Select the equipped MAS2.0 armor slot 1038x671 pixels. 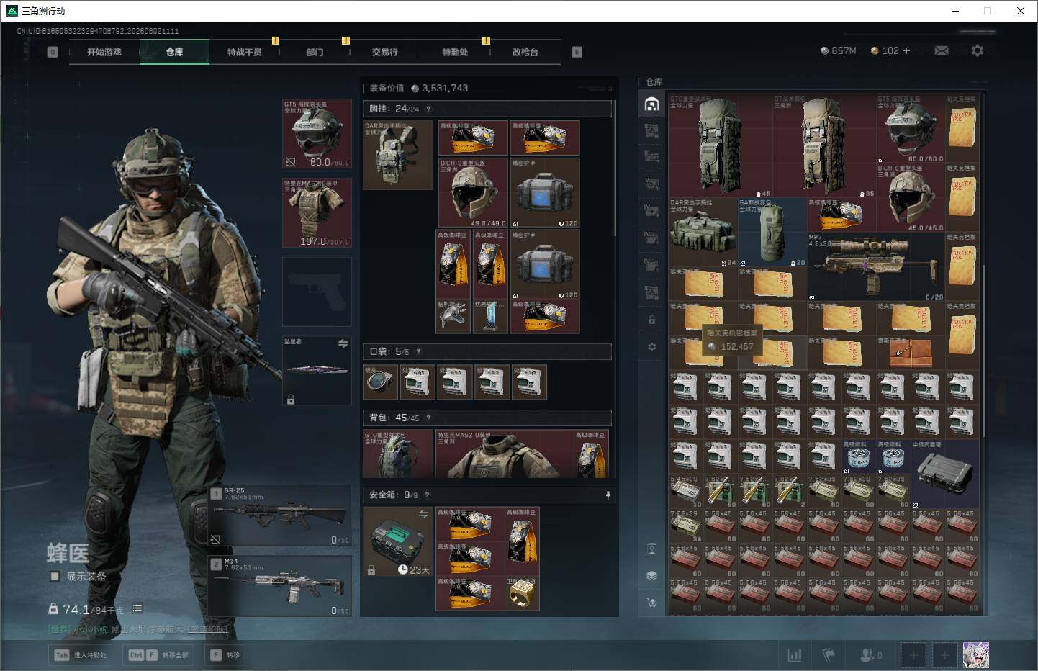coord(317,212)
